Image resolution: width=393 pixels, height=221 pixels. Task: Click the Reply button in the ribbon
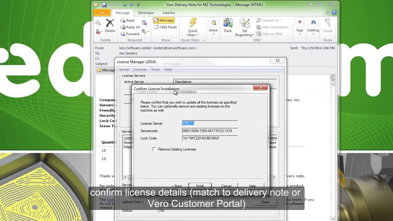(128, 21)
